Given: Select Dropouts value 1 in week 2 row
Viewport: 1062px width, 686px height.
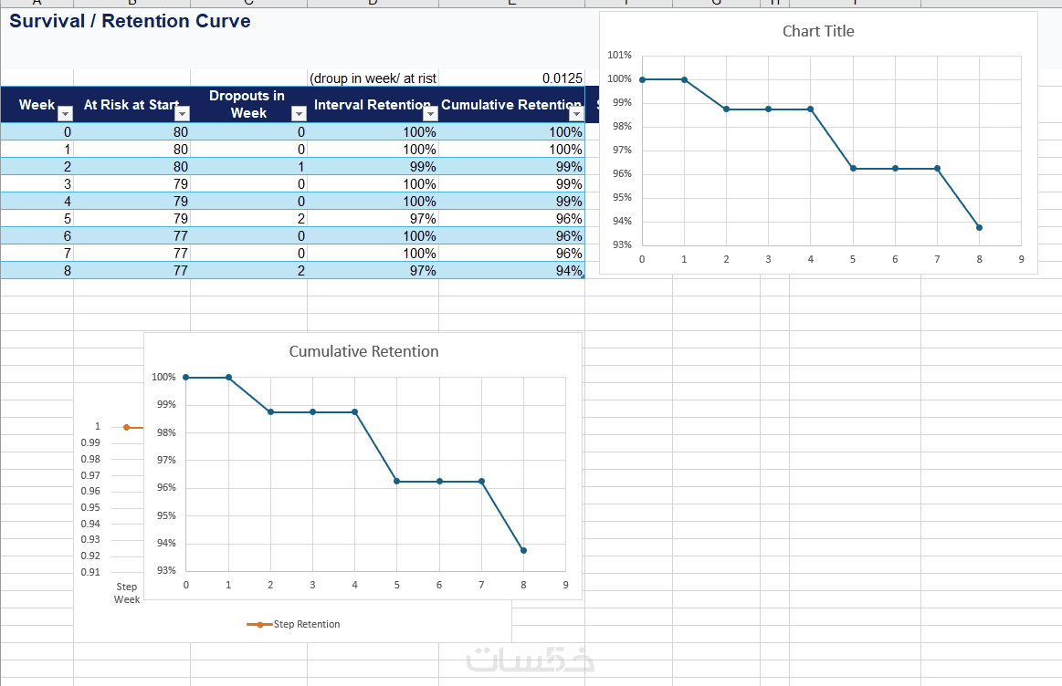Looking at the screenshot, I should pos(248,166).
